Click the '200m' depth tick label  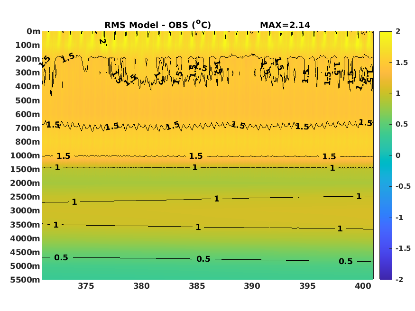click(x=28, y=59)
